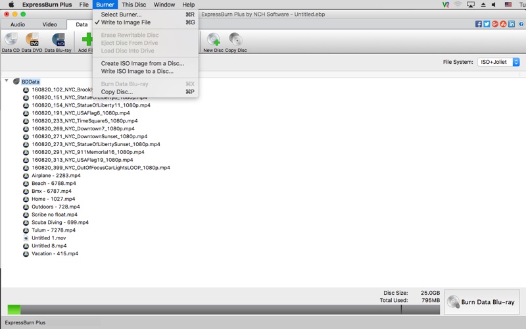Click the Burn Data Blu-ray button
526x329 pixels.
pyautogui.click(x=482, y=302)
